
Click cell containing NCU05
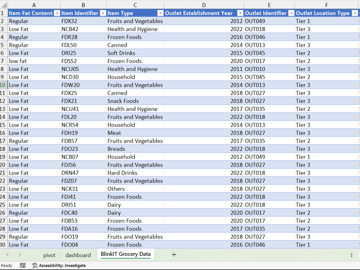coord(84,69)
